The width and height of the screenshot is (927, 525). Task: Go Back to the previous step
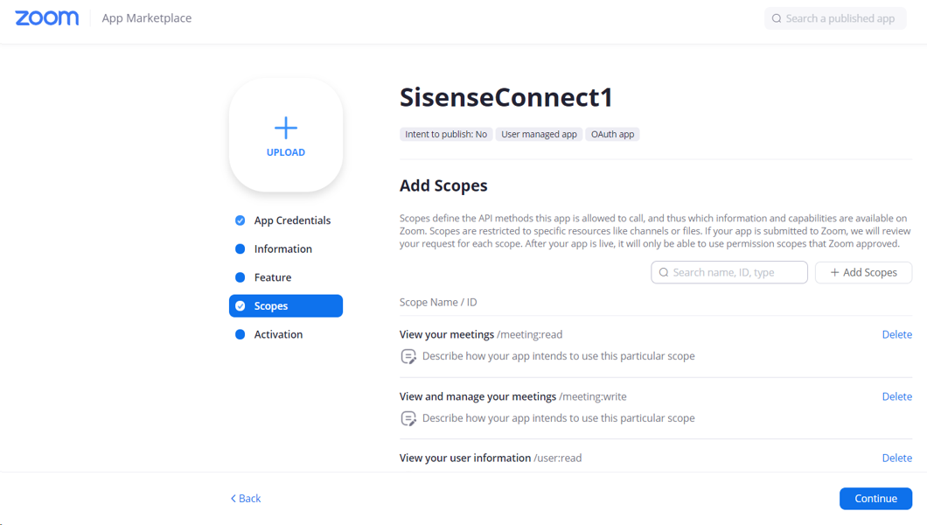pyautogui.click(x=246, y=499)
